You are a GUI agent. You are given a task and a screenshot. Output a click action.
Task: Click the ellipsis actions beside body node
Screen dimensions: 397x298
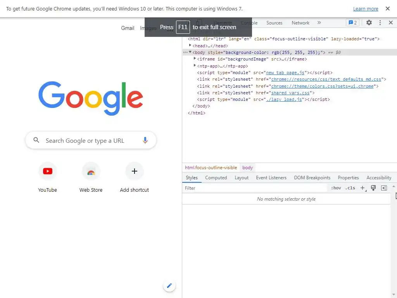click(x=185, y=52)
